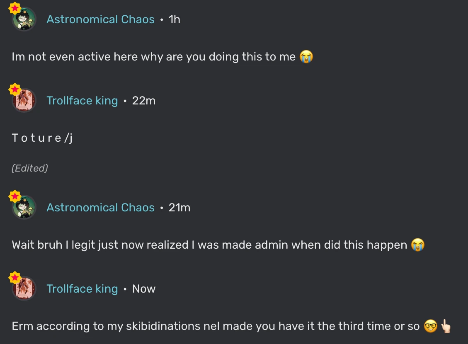Click the star badge on Trollface king's first avatar
Viewport: 468px width, 344px height.
pyautogui.click(x=15, y=89)
